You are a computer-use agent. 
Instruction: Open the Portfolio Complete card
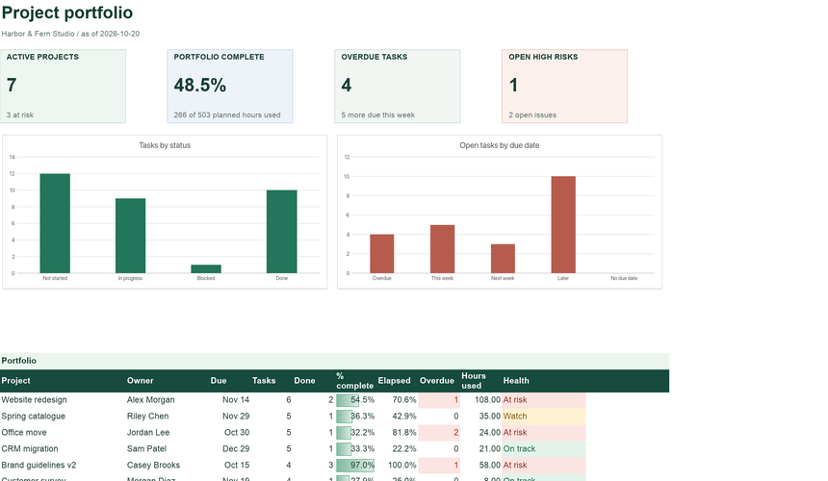pyautogui.click(x=230, y=87)
